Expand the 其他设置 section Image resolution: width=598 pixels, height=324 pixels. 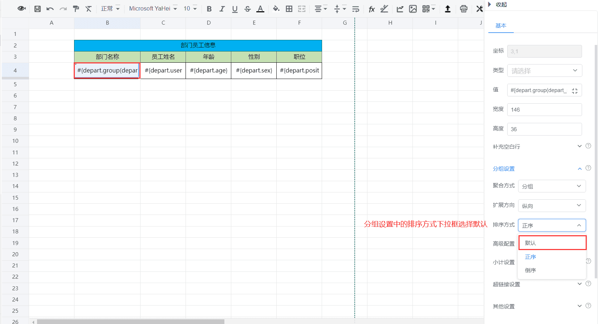tap(579, 306)
